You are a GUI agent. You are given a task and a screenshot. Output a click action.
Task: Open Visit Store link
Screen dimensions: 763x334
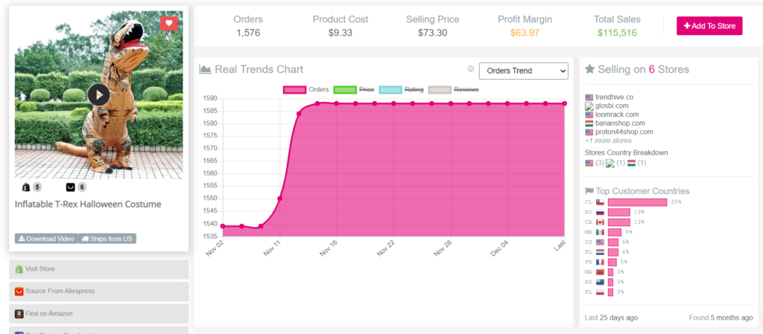pos(98,269)
